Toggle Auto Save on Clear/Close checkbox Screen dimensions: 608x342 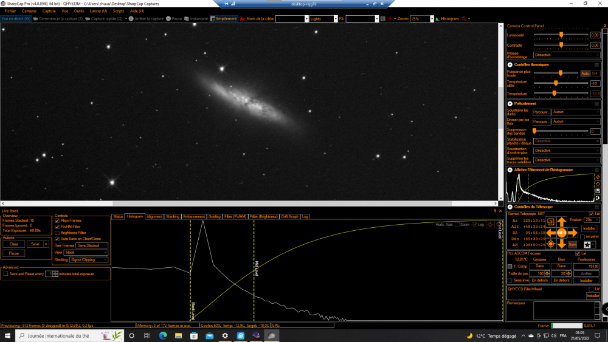click(x=57, y=239)
